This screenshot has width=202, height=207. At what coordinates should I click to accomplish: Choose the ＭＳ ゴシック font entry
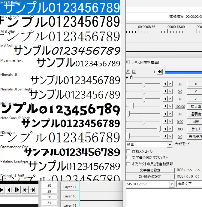60,22
